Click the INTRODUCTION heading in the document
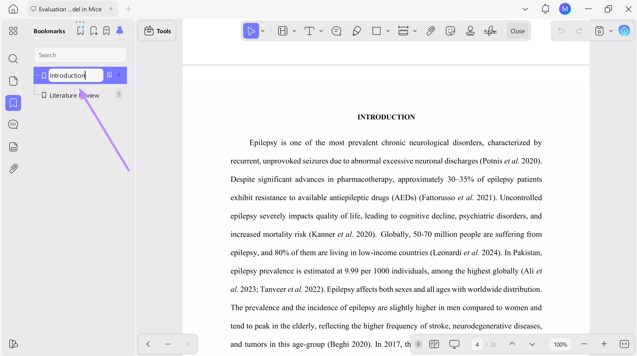 point(386,117)
